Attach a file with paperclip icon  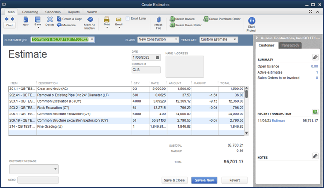click(159, 20)
